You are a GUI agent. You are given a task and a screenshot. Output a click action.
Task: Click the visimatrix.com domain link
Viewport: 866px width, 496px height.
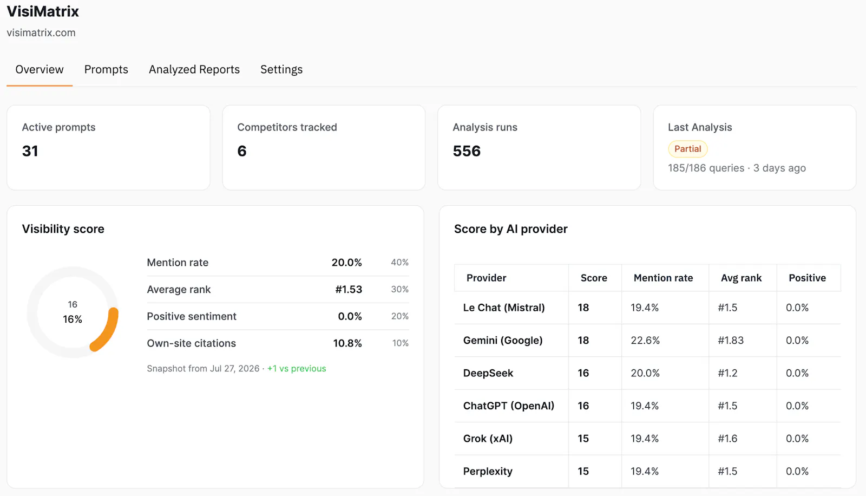(41, 33)
